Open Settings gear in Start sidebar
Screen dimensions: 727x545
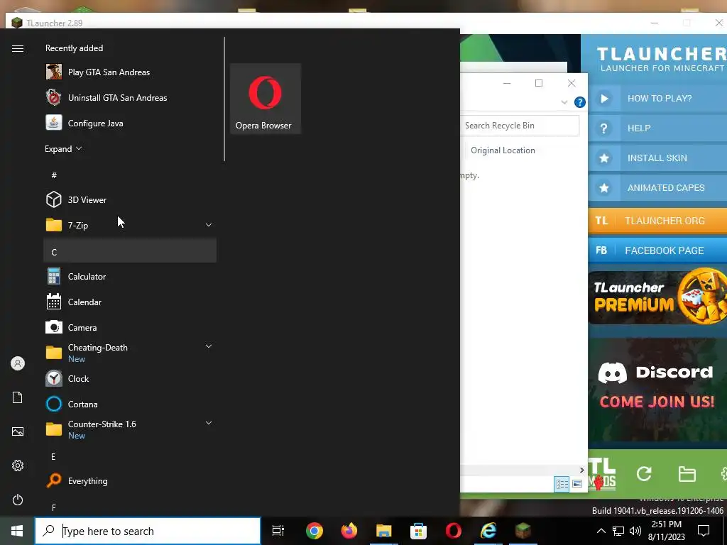[18, 466]
